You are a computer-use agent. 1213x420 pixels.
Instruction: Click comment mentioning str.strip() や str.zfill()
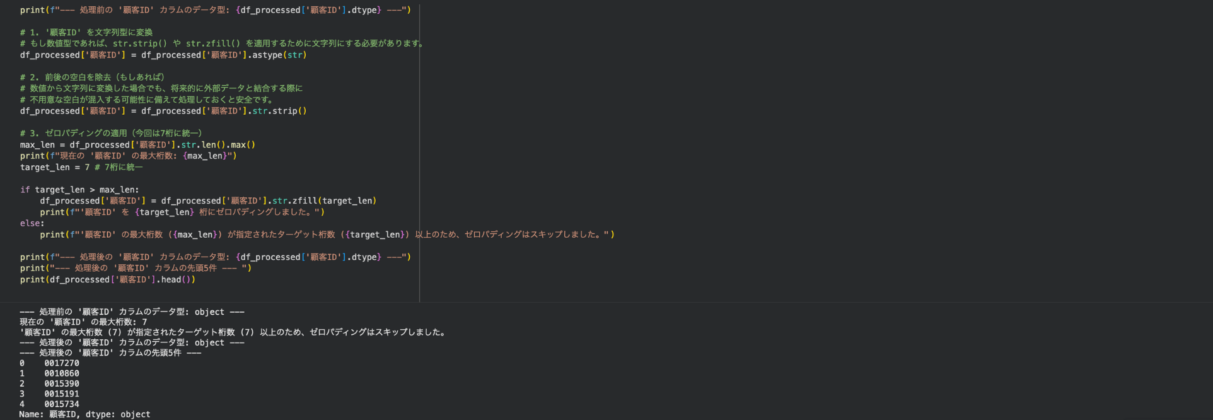(222, 44)
